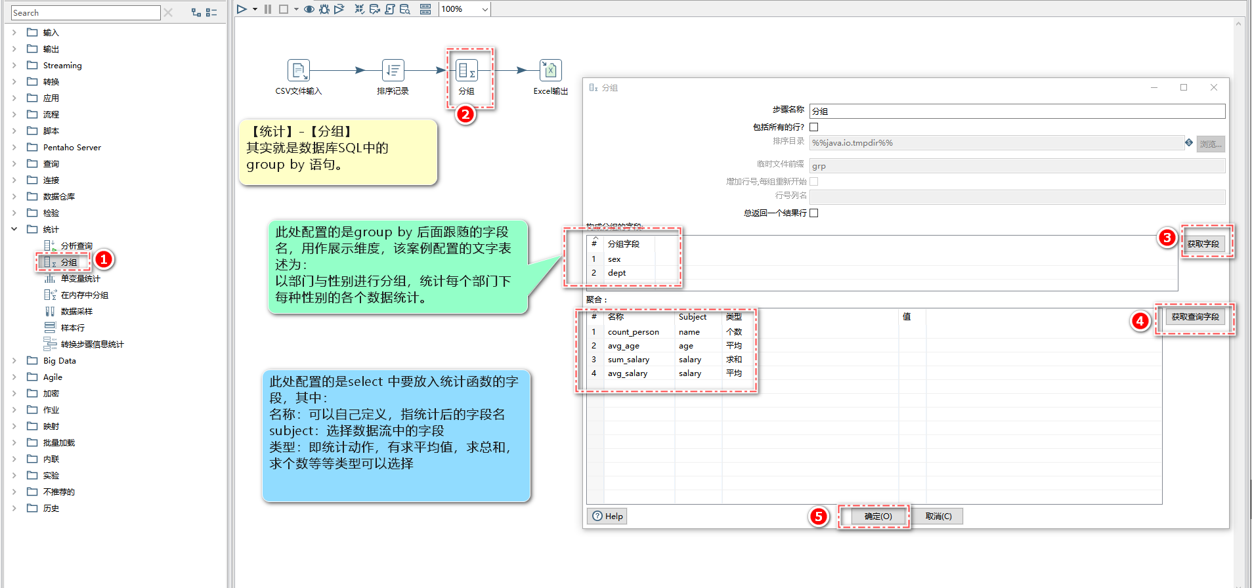This screenshot has height=588, width=1252.
Task: Stop the transformation with the square icon
Action: [x=284, y=9]
